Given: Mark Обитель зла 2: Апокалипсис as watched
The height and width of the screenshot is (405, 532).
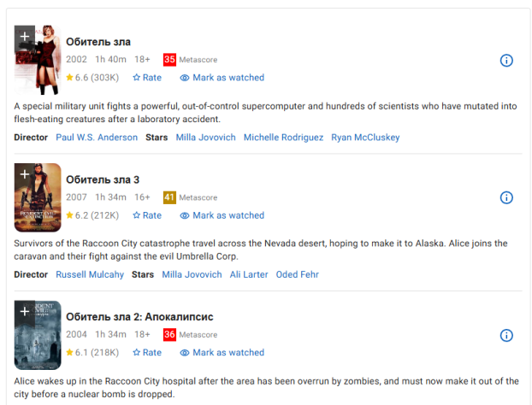Looking at the screenshot, I should coord(222,353).
